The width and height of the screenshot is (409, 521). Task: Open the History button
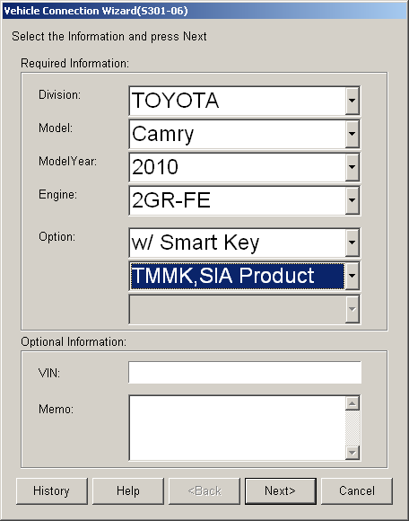(52, 491)
